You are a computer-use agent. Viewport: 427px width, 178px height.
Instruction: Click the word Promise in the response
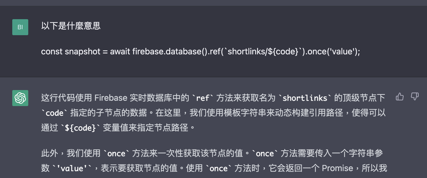(337, 168)
